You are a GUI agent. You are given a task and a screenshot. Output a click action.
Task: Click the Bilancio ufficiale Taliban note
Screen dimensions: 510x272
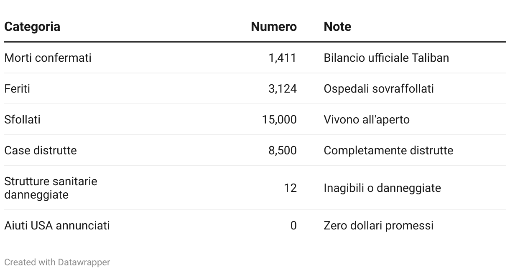pos(386,58)
